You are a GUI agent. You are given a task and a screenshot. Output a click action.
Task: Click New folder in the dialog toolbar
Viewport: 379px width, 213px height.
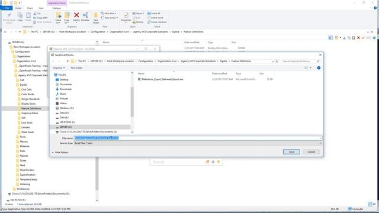[76, 68]
